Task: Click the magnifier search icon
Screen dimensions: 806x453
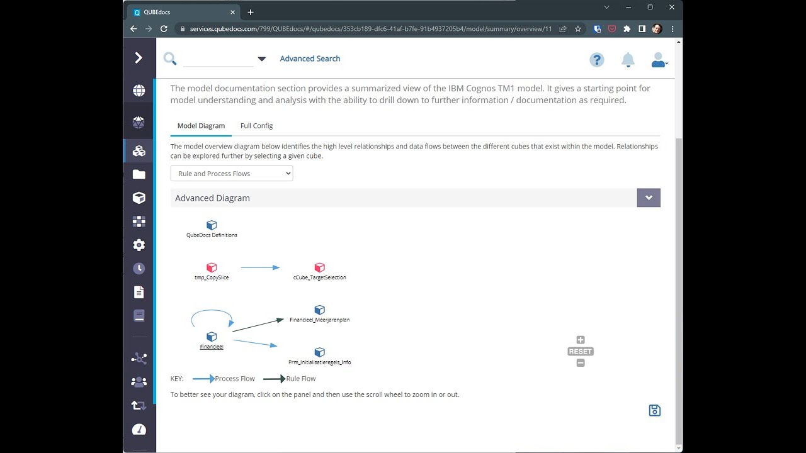Action: [x=170, y=59]
